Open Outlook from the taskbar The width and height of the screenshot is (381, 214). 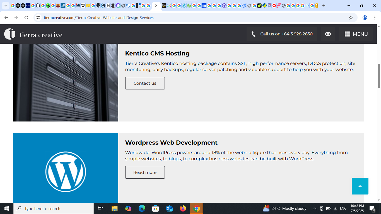click(x=169, y=208)
